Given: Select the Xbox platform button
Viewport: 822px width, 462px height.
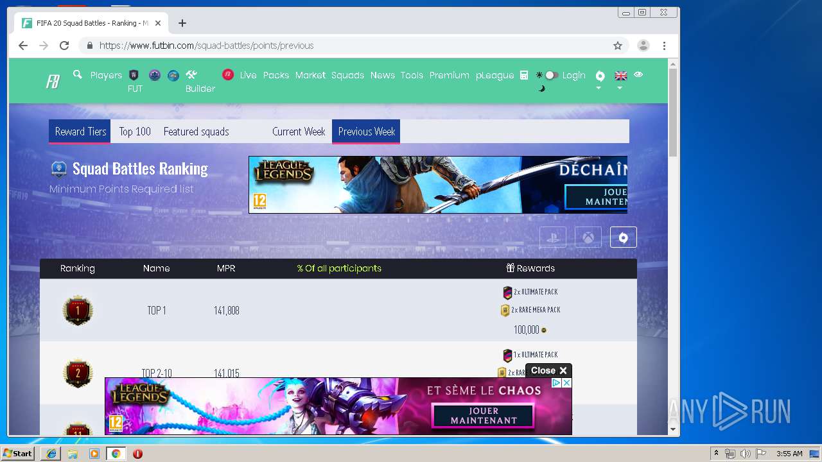Looking at the screenshot, I should point(588,237).
